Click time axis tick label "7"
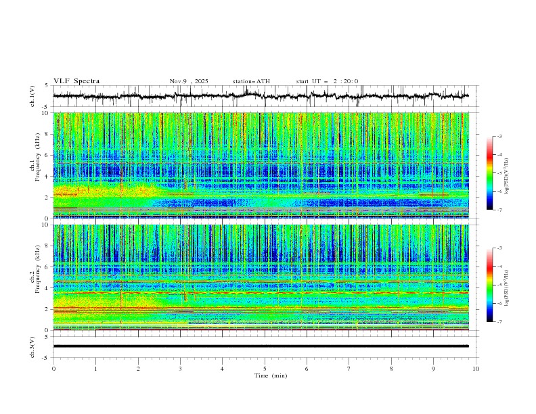Screen dimensions: 536x414 349,369
